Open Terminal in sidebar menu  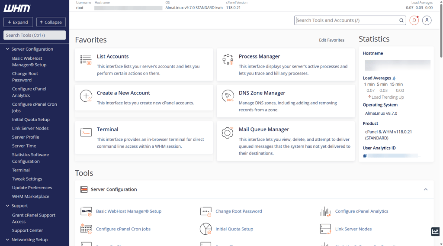click(x=21, y=170)
